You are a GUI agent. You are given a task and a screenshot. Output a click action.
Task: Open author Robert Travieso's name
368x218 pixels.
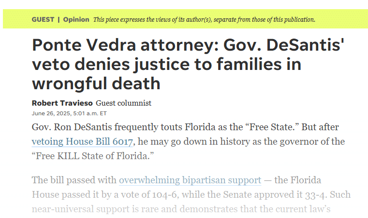[x=62, y=103]
